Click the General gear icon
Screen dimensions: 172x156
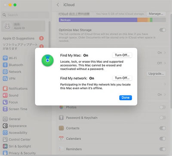[5, 119]
